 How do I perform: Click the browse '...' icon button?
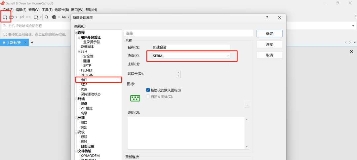click(x=247, y=104)
